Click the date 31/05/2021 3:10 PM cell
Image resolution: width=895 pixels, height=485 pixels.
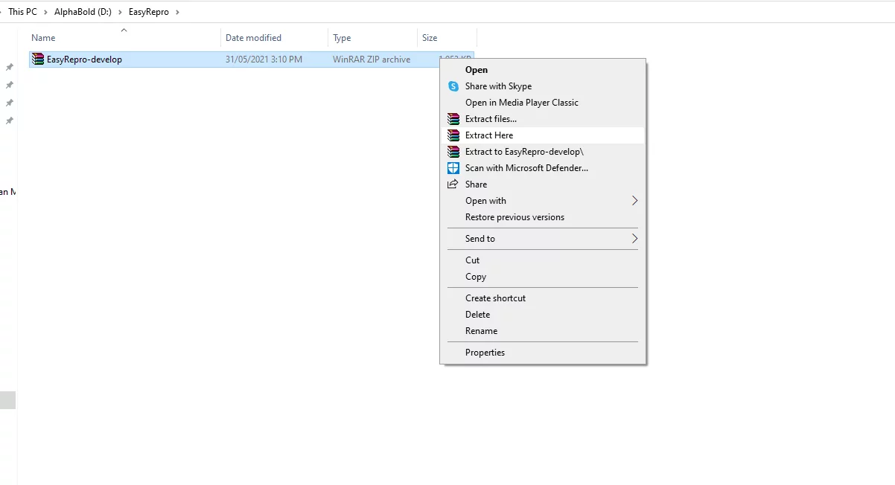click(x=264, y=60)
